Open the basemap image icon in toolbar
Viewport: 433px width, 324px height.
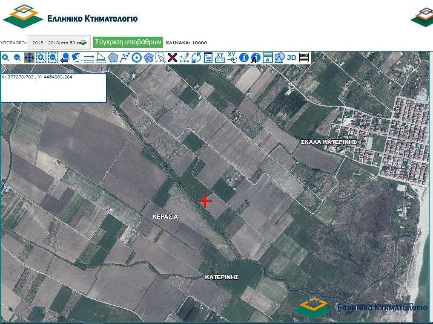[x=304, y=58]
